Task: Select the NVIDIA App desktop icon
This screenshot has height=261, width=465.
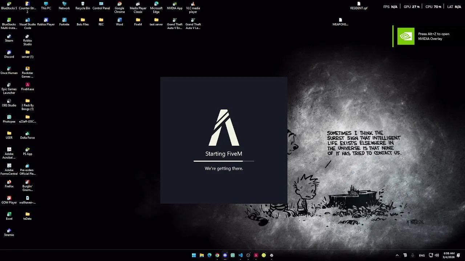Action: (175, 6)
